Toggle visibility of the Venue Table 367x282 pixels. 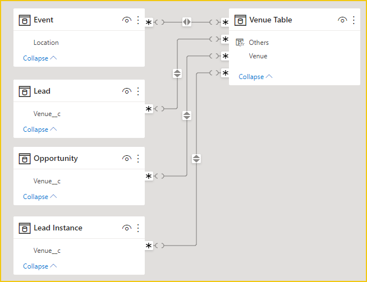pos(342,20)
